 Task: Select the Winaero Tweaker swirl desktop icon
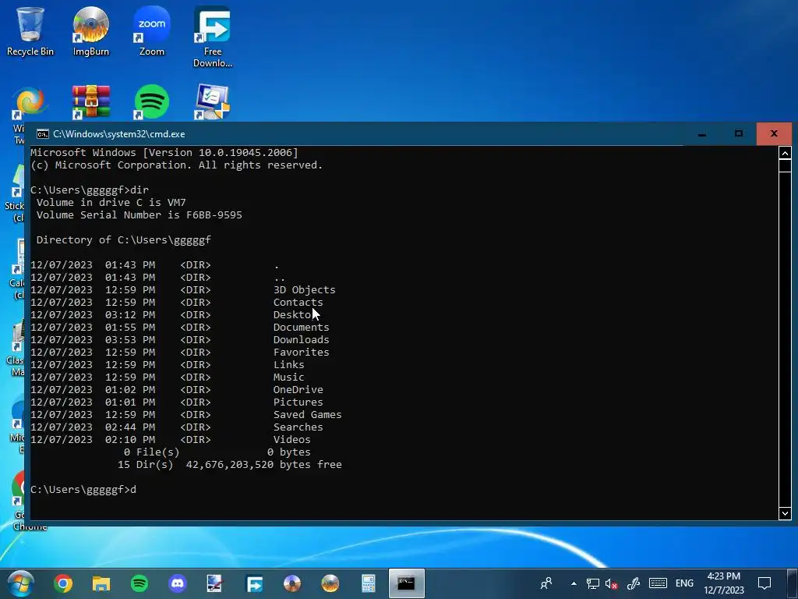pos(29,102)
